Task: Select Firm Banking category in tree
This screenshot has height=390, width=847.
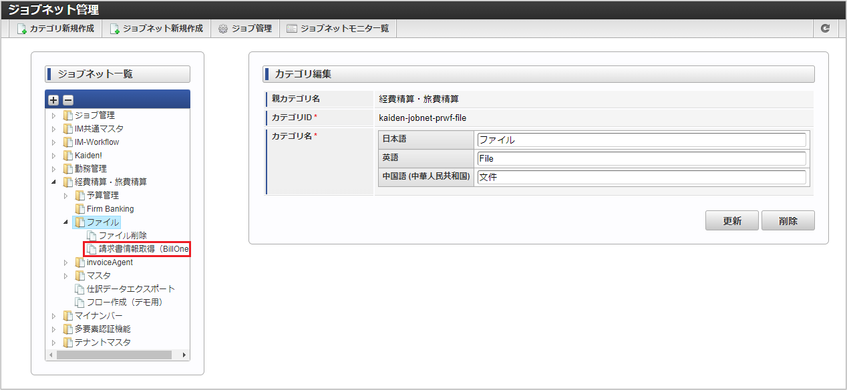Action: coord(110,209)
